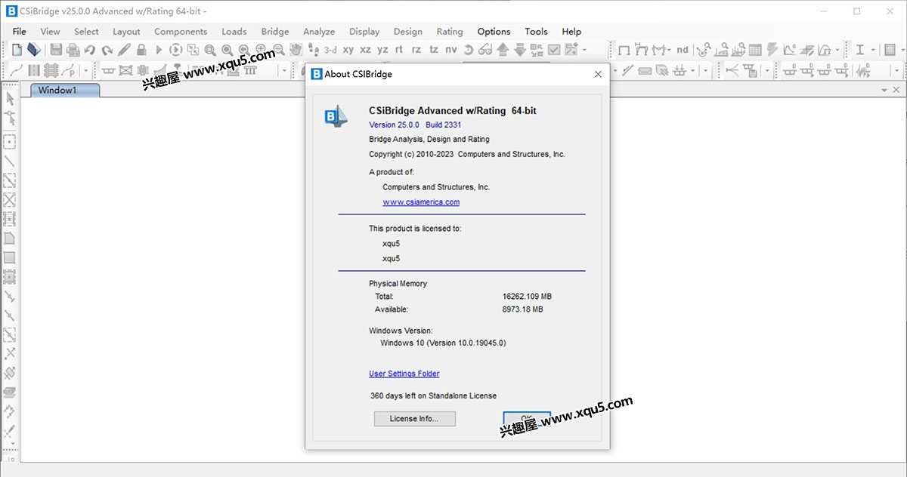The width and height of the screenshot is (907, 477).
Task: Click the Save floppy disk icon
Action: click(x=56, y=50)
